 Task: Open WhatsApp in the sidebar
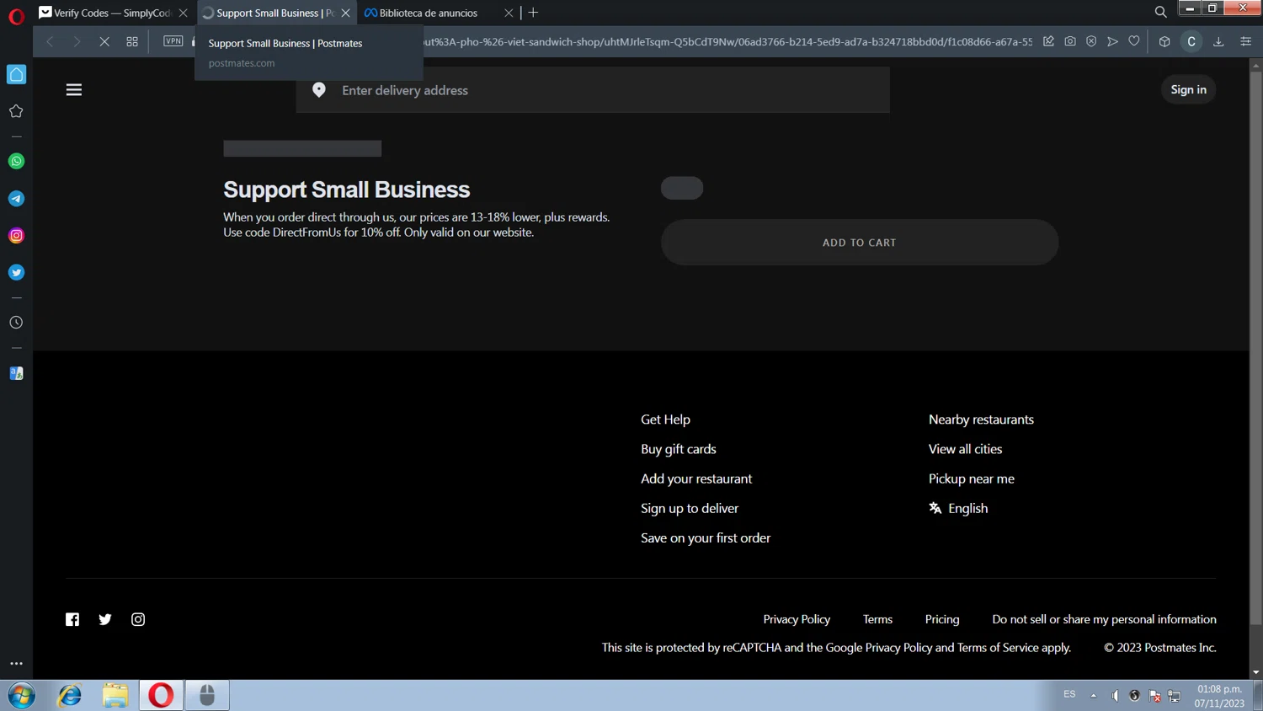click(16, 161)
